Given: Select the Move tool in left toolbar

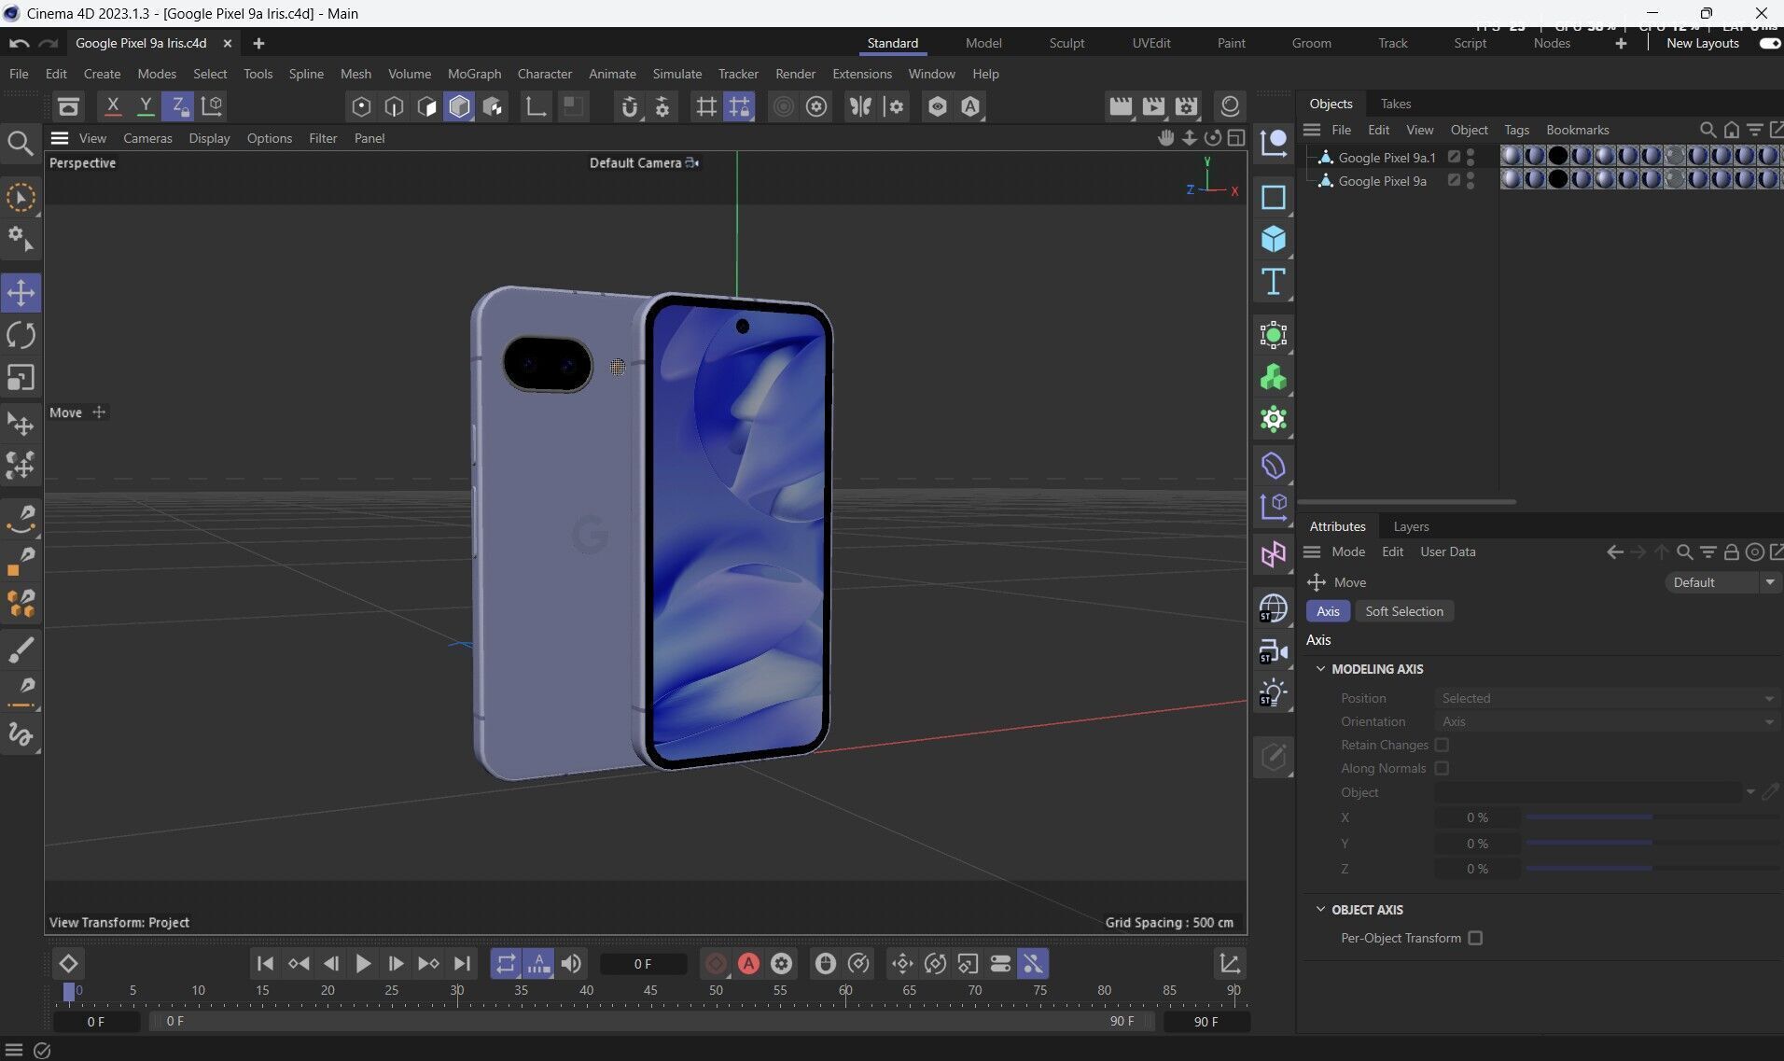Looking at the screenshot, I should coord(21,293).
